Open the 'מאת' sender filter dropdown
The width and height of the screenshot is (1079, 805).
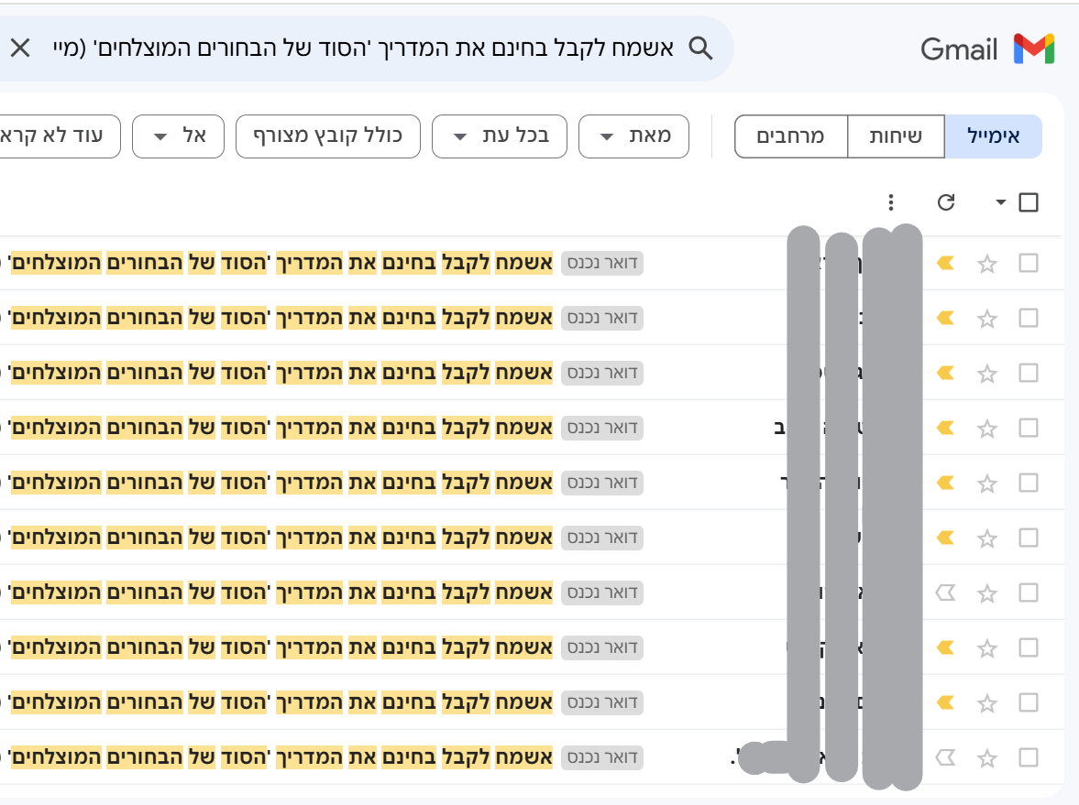pos(633,136)
